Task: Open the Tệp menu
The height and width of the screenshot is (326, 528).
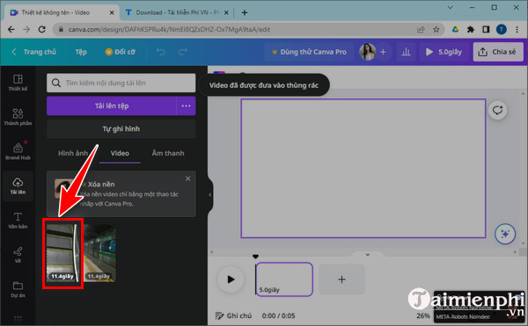Action: tap(81, 52)
